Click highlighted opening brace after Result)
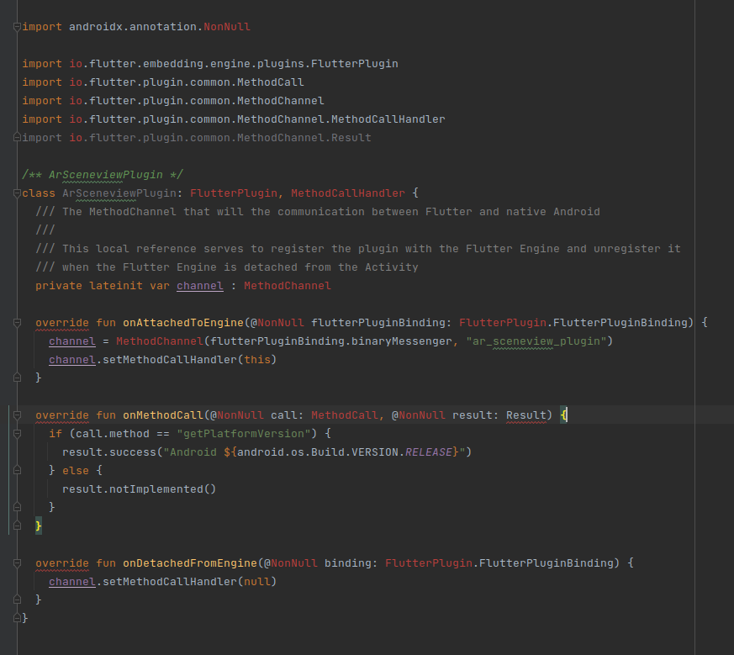 tap(563, 415)
